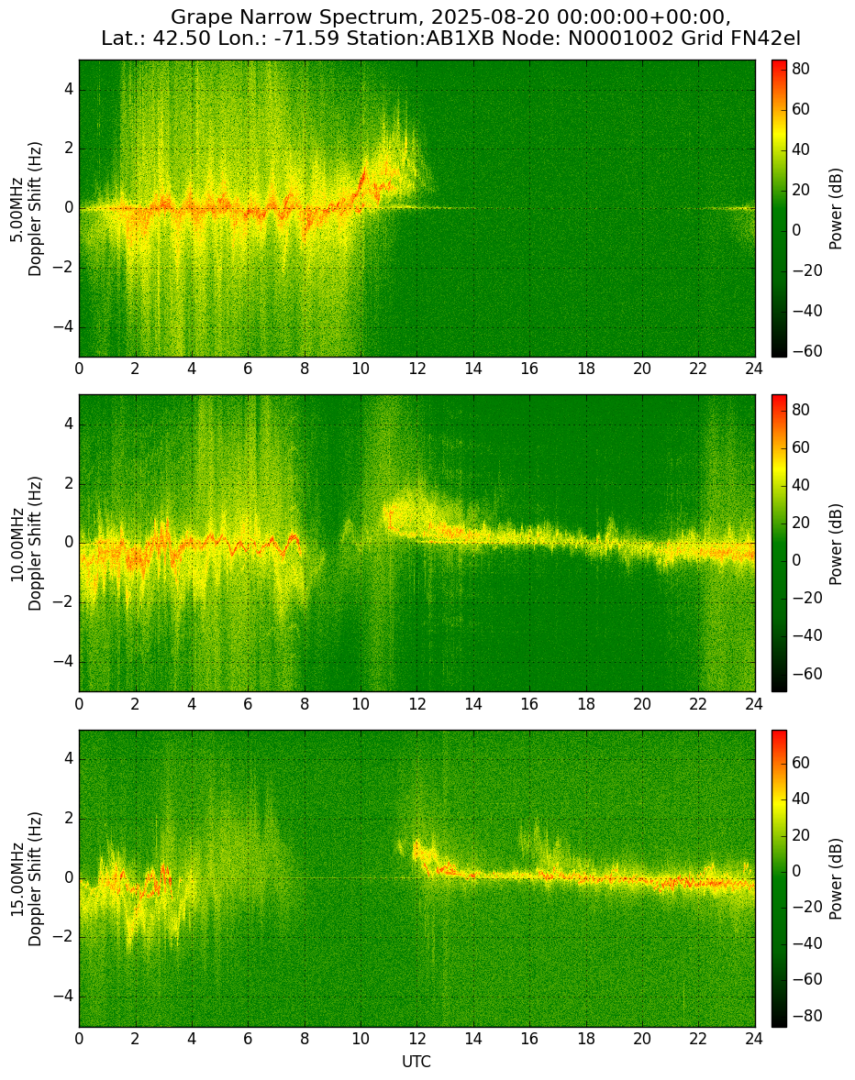Click the 12 UTC tick under the 5.00MHz plot
Screen dimensions: 855x1080
point(416,369)
